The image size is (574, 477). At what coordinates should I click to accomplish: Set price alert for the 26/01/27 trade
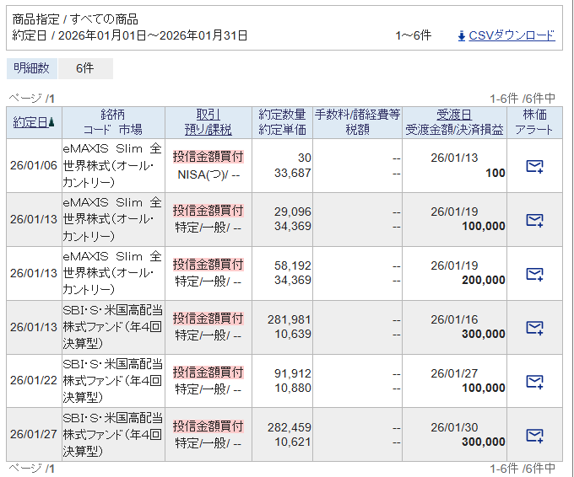click(534, 436)
